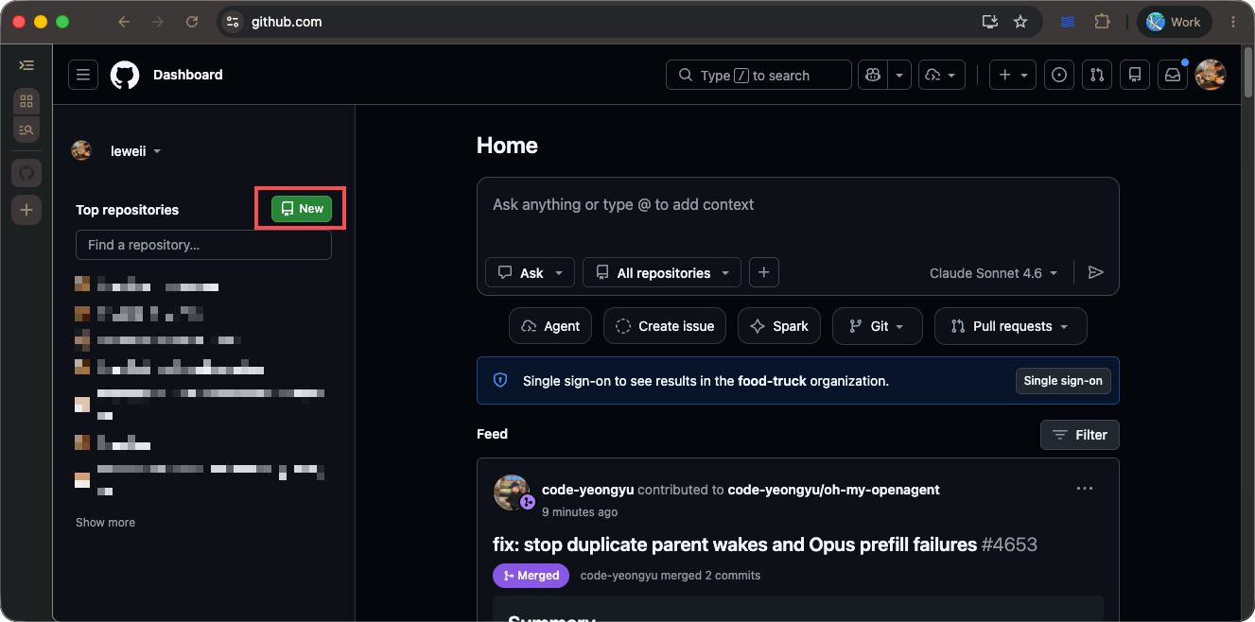1255x622 pixels.
Task: Click the Create issue button
Action: point(665,326)
